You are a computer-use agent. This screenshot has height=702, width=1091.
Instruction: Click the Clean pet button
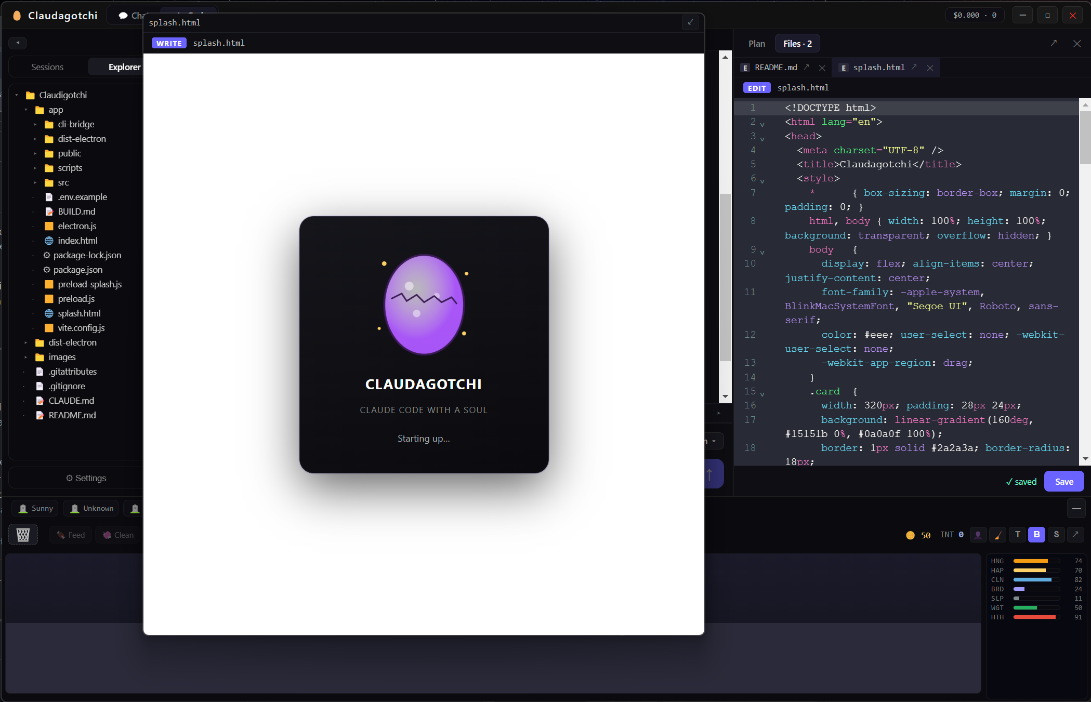click(119, 535)
